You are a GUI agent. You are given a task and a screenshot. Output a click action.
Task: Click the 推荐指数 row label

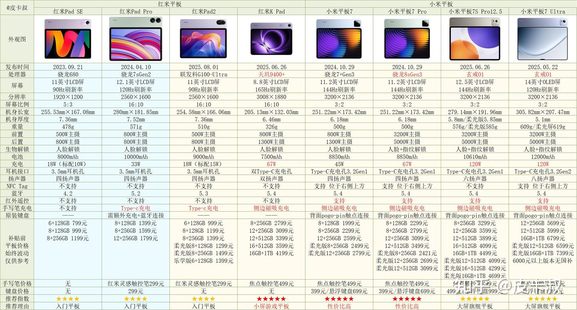tap(17, 299)
